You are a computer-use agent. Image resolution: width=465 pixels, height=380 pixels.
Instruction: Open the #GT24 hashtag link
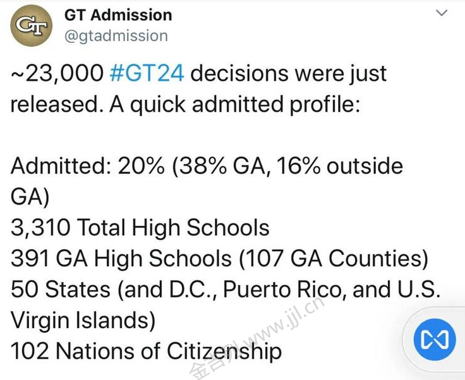click(147, 73)
